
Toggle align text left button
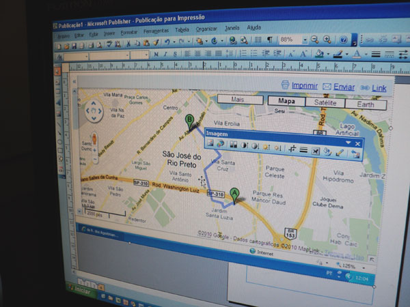pos(187,54)
